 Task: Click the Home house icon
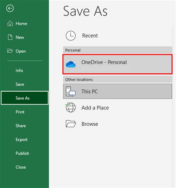[10, 23]
